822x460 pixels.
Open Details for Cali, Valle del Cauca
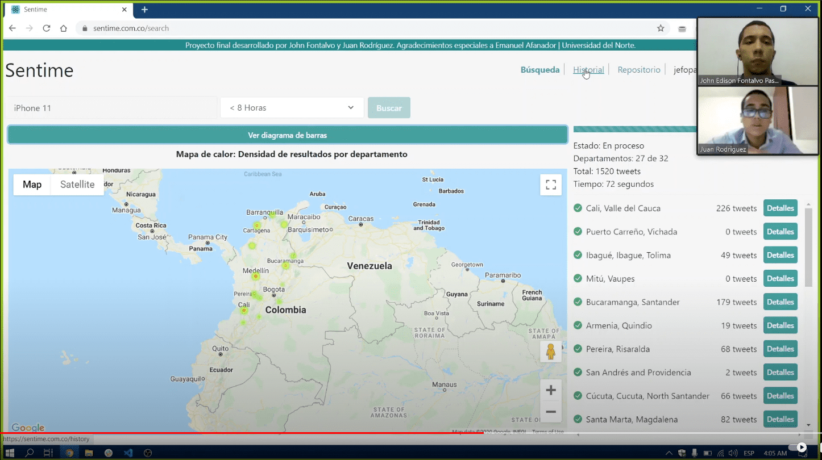click(x=781, y=208)
